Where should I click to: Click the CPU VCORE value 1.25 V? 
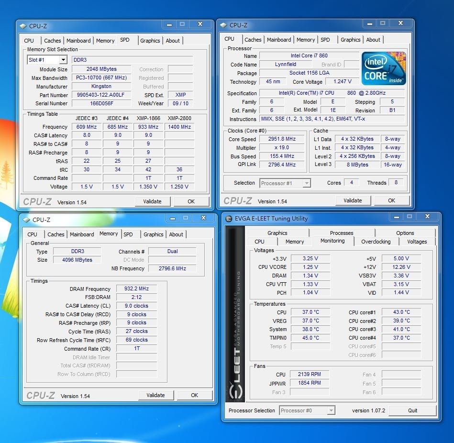point(310,267)
